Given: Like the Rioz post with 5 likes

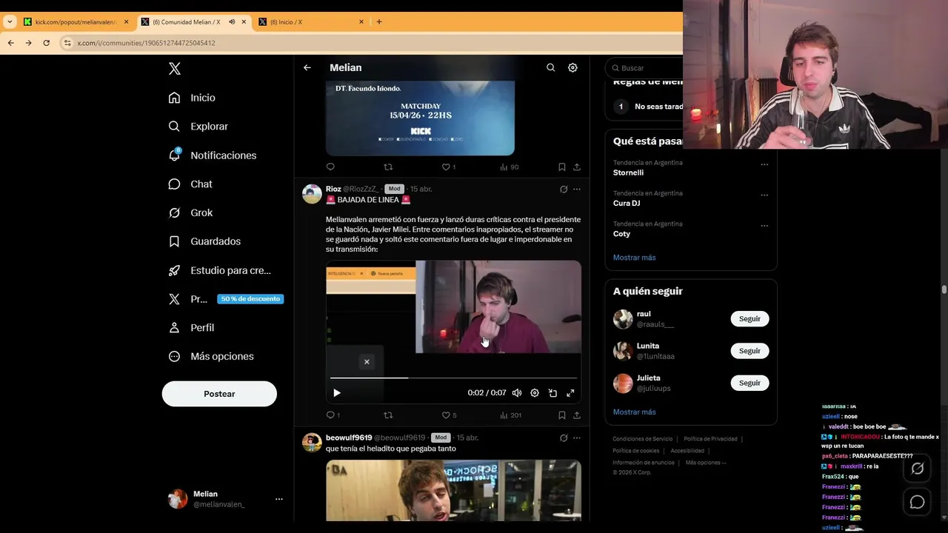Looking at the screenshot, I should [x=449, y=415].
